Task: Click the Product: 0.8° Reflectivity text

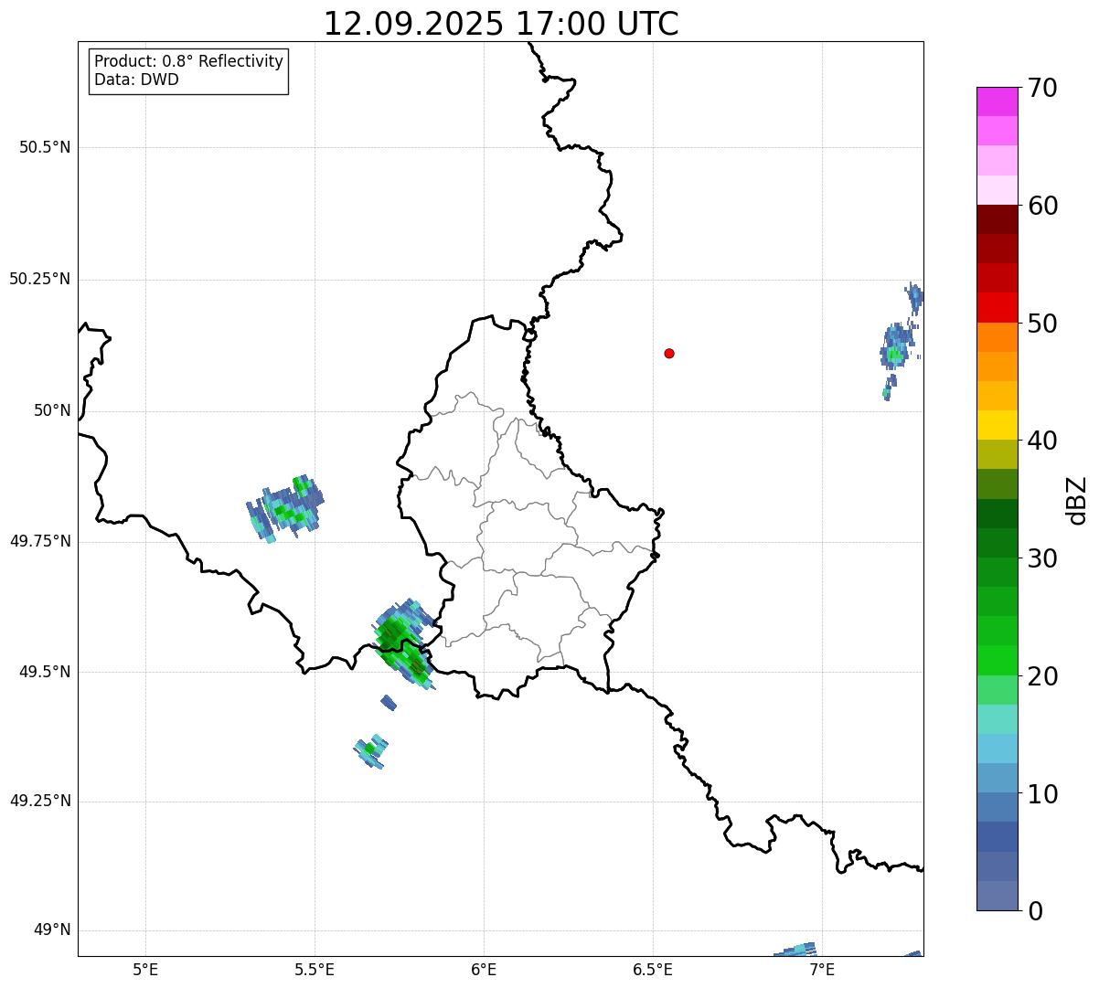Action: tap(188, 61)
